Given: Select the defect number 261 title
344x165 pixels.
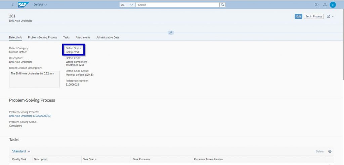Looking at the screenshot, I should click(12, 16).
